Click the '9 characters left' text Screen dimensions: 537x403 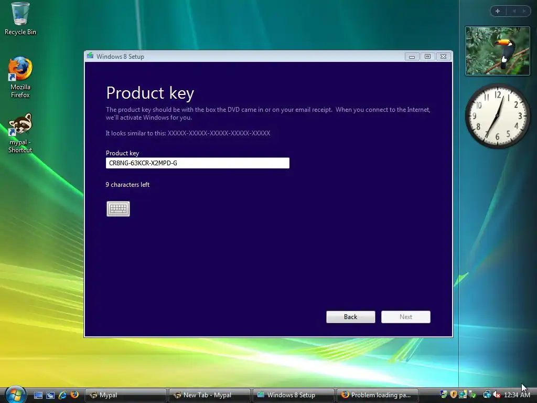tap(127, 185)
